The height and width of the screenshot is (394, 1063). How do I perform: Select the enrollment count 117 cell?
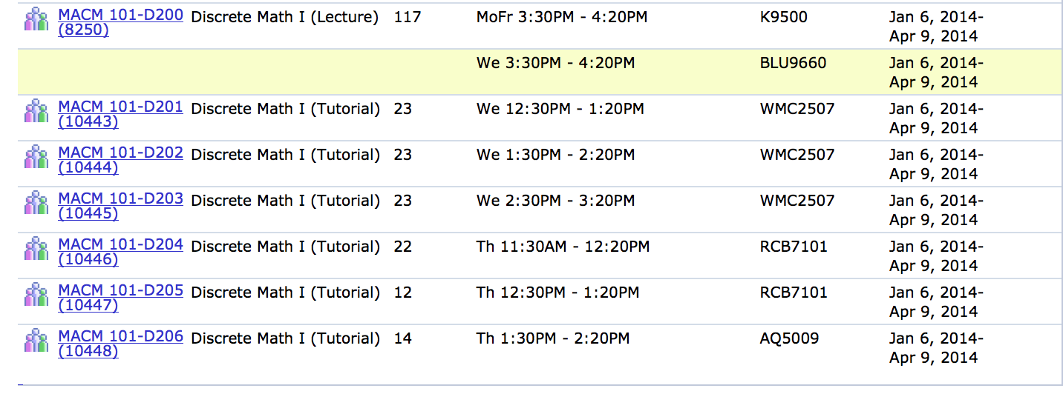point(408,17)
